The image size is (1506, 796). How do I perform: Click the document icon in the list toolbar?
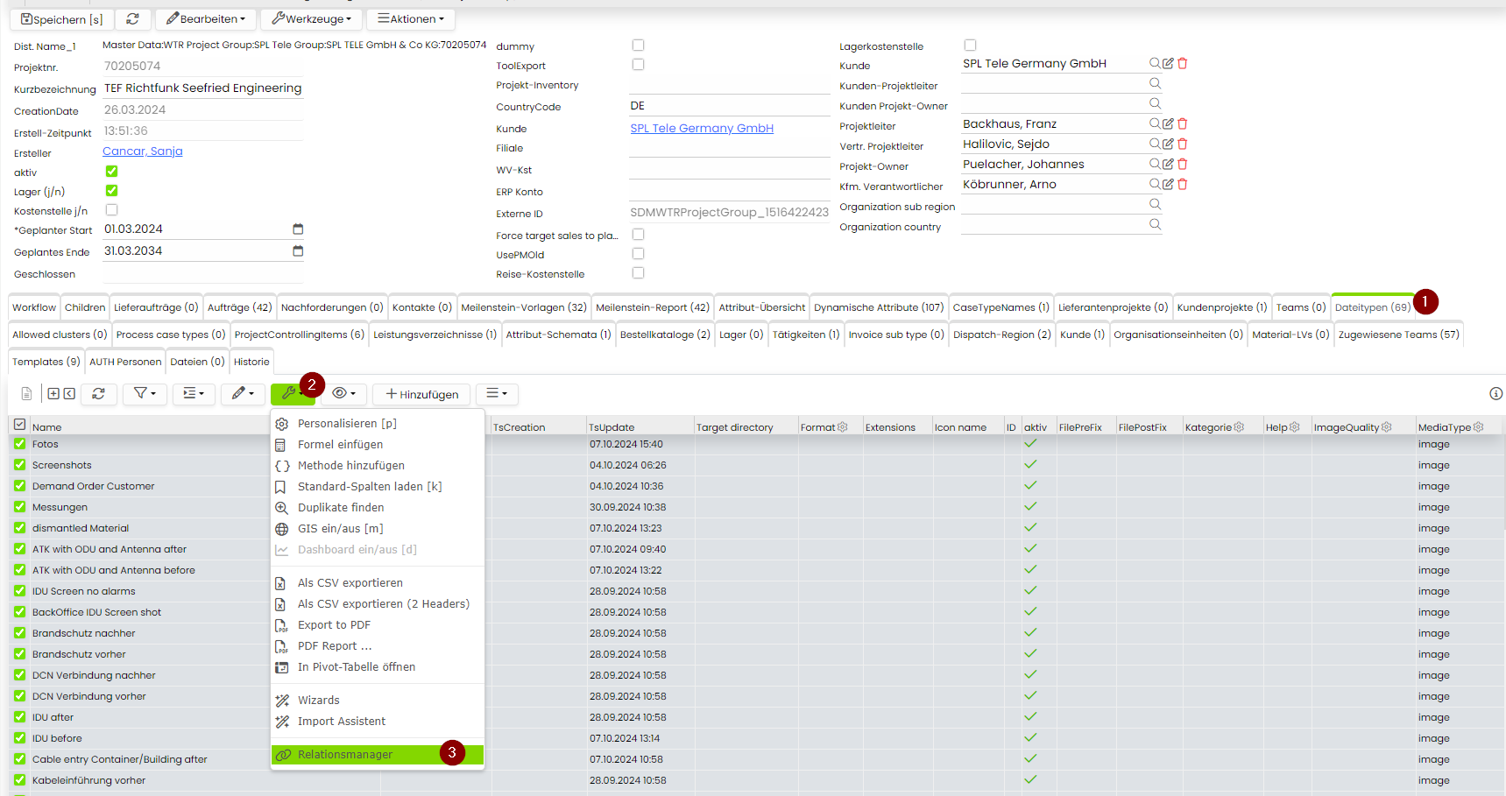click(26, 394)
